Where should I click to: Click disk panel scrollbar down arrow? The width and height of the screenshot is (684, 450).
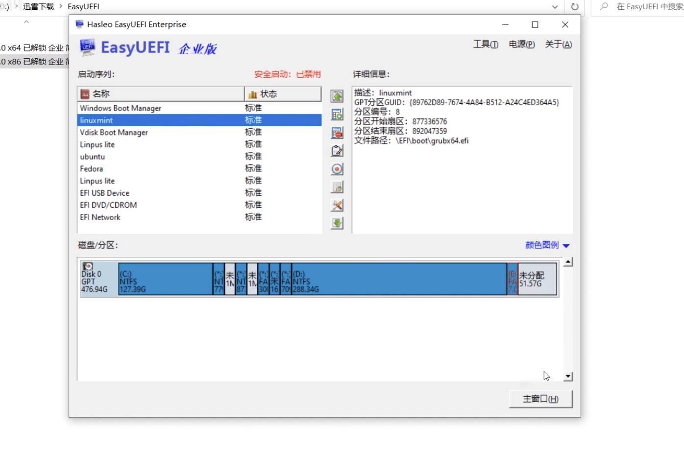568,377
